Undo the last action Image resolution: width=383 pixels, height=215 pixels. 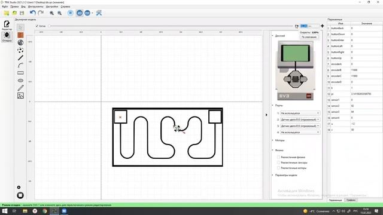pos(33,13)
